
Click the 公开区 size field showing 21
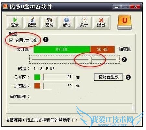(x=58, y=77)
